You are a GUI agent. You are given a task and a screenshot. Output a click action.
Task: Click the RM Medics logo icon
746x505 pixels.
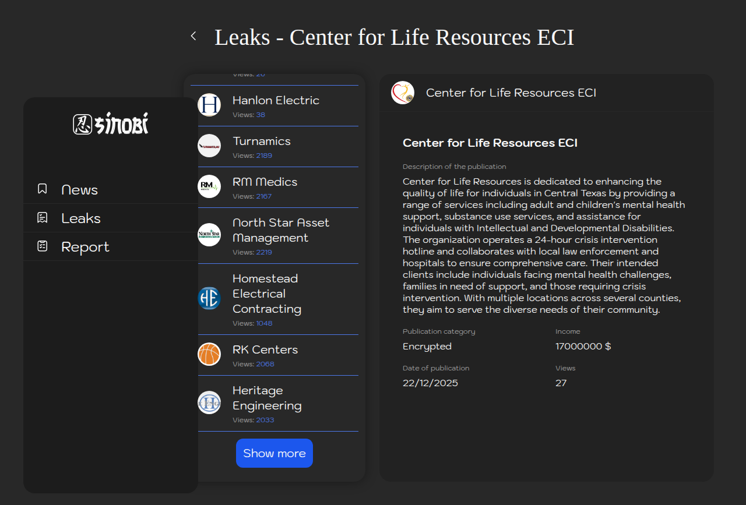(209, 186)
